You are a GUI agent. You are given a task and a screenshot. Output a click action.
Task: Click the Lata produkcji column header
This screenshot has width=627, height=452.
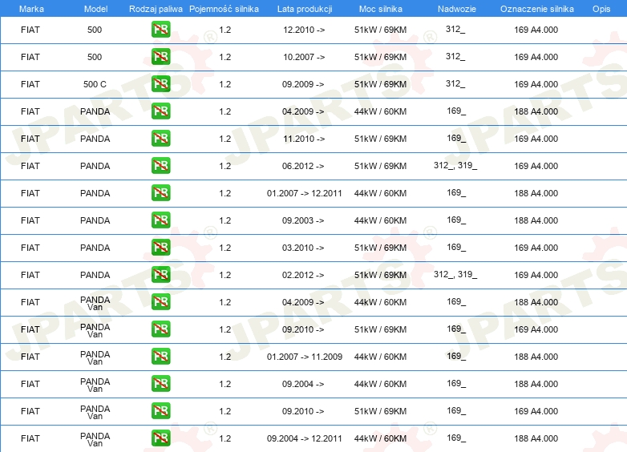[305, 9]
